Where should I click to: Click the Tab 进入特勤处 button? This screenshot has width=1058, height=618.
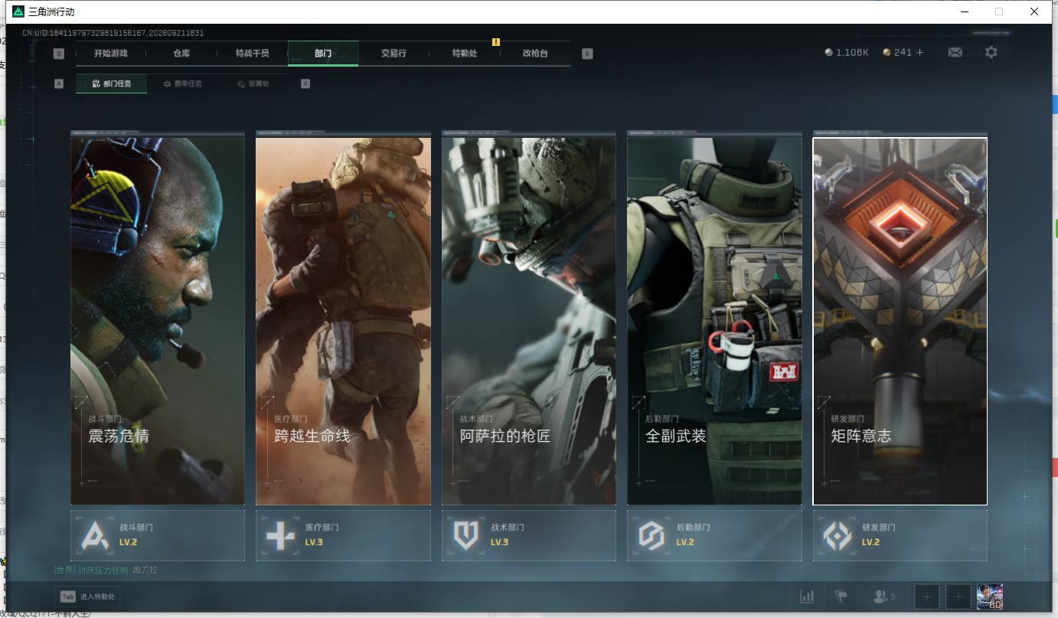[x=87, y=597]
